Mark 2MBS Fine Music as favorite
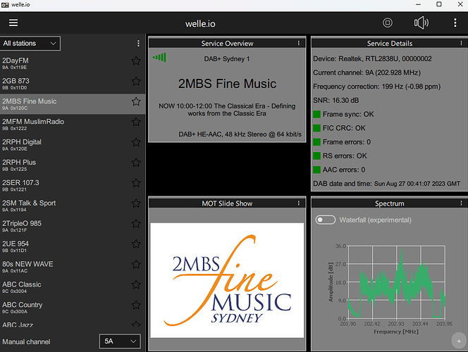The width and height of the screenshot is (468, 352). click(x=136, y=102)
